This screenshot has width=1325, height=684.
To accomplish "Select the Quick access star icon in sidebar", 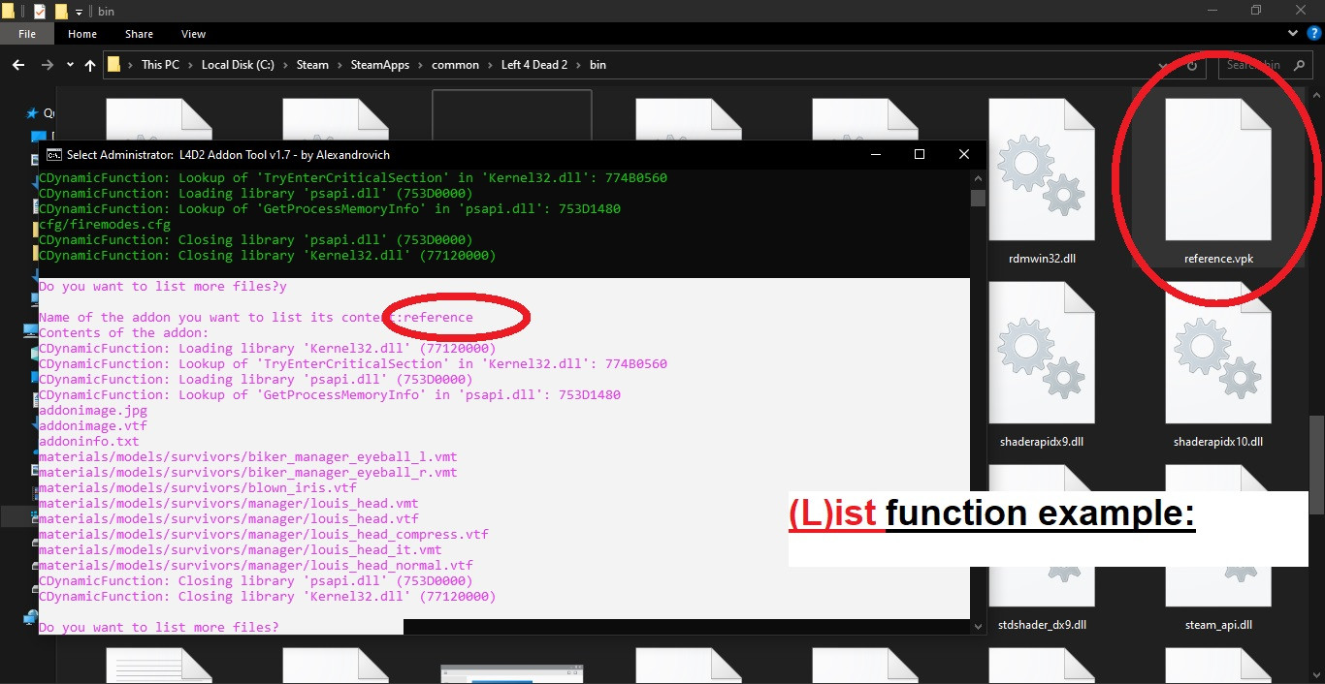I will pyautogui.click(x=32, y=113).
